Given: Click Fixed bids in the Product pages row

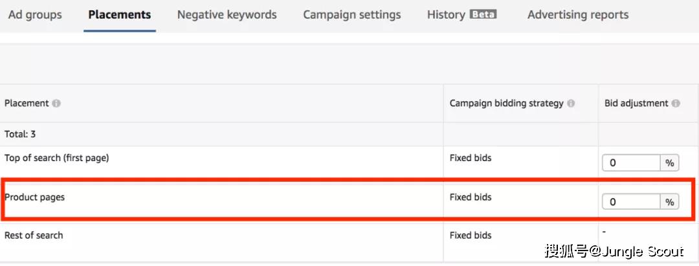Looking at the screenshot, I should 471,197.
